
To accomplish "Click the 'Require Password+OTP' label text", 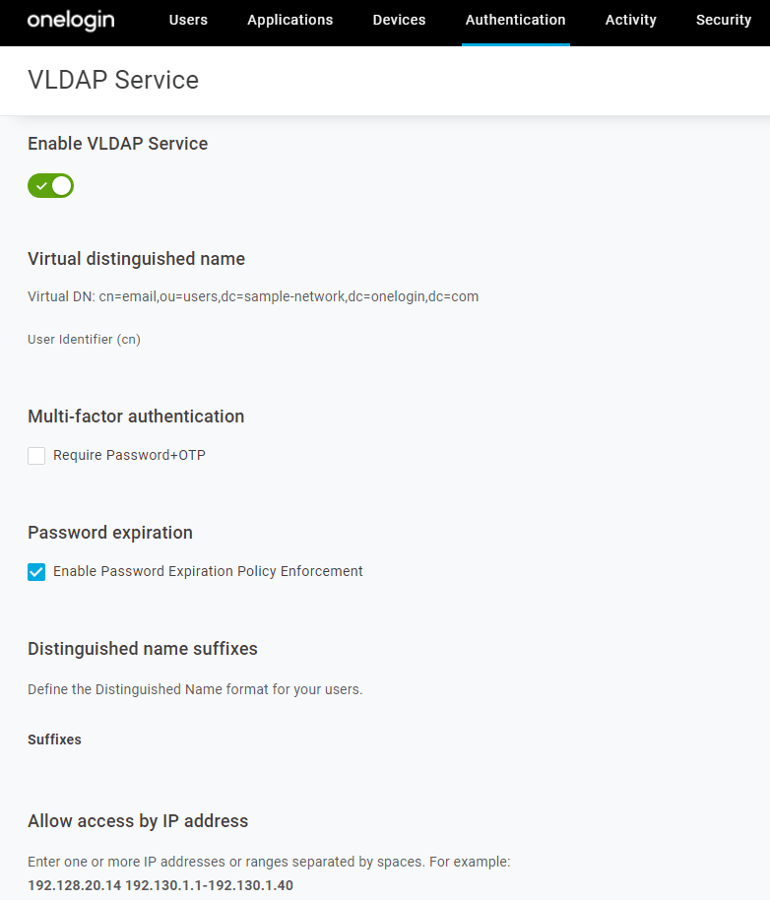I will (x=129, y=455).
